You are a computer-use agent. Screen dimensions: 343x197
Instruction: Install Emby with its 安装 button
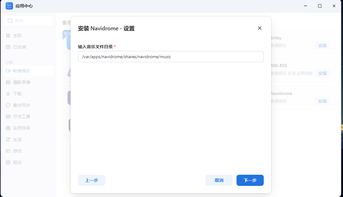coord(323,45)
